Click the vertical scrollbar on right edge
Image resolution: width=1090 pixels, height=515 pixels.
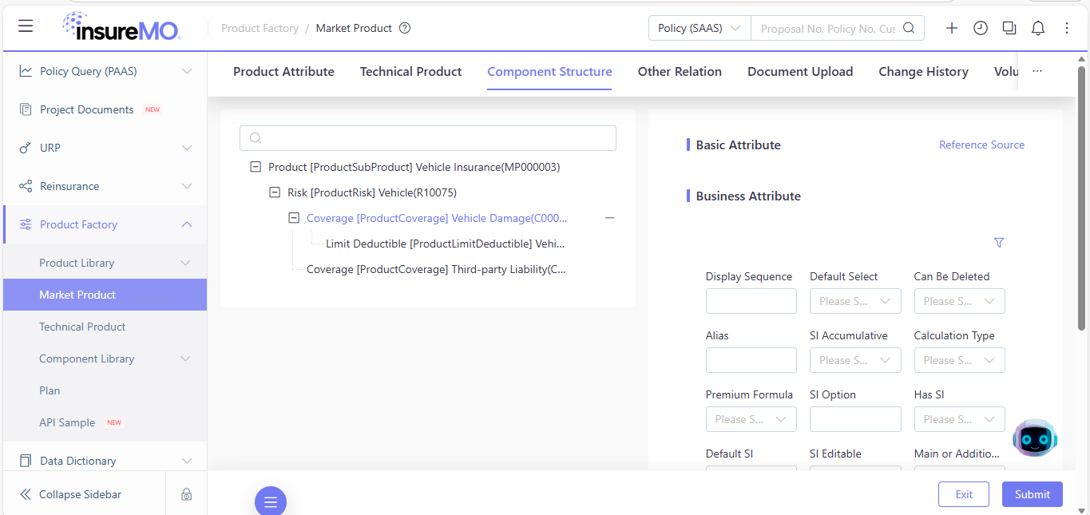(1082, 199)
